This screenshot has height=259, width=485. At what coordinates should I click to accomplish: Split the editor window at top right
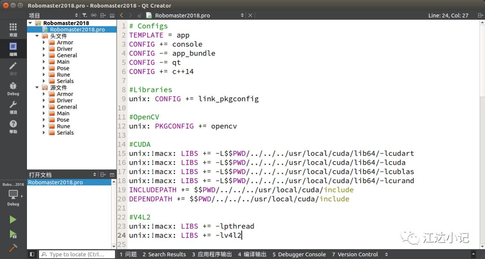(481, 15)
